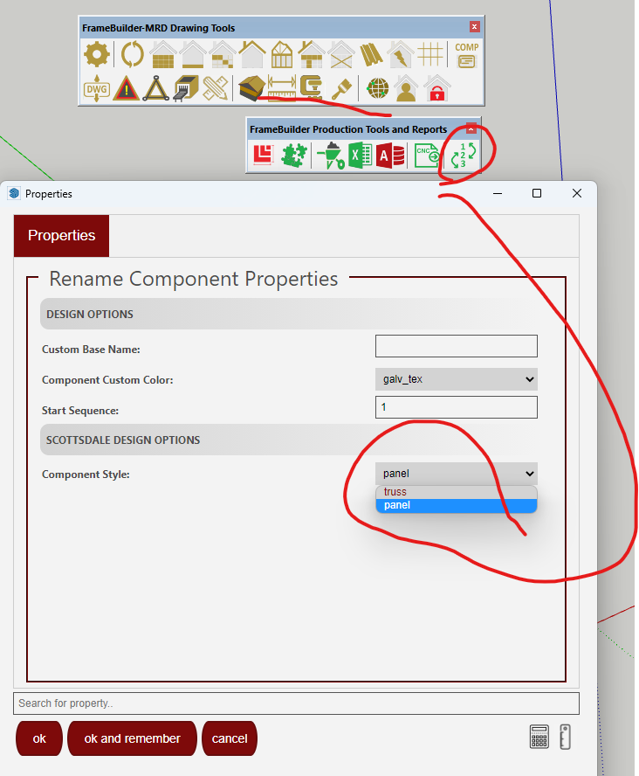Select the house with T-shaped wall icon
The height and width of the screenshot is (776, 639).
tap(312, 54)
